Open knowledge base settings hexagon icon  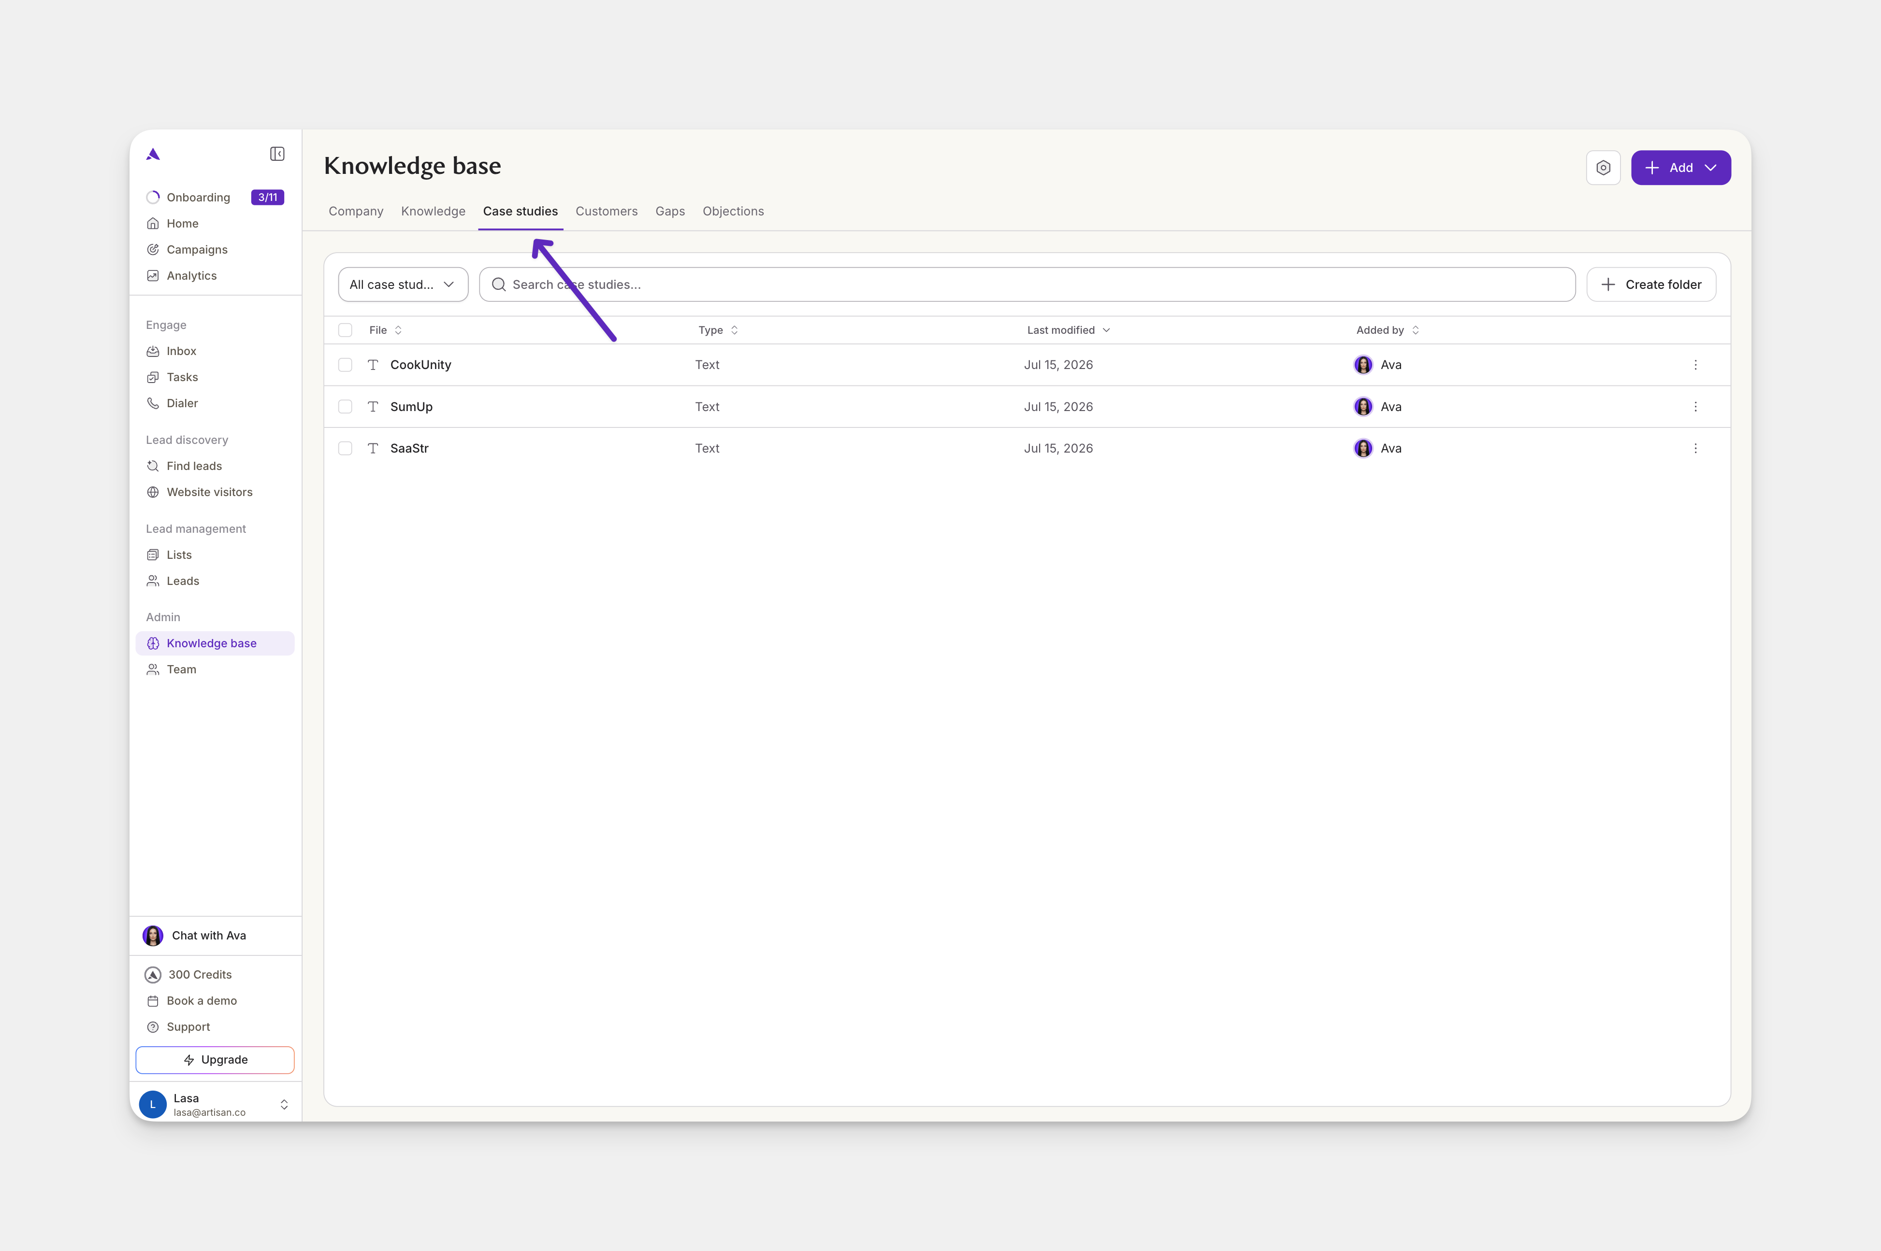point(1603,168)
